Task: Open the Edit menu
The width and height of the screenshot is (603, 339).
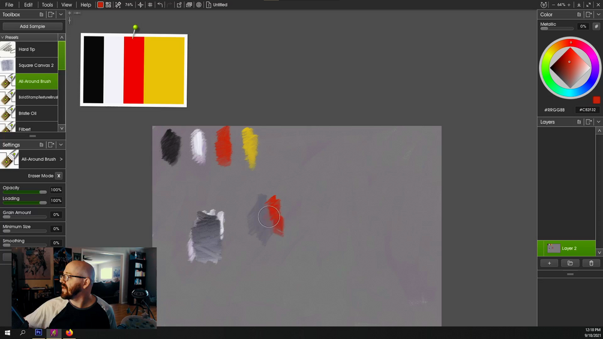Action: (28, 5)
